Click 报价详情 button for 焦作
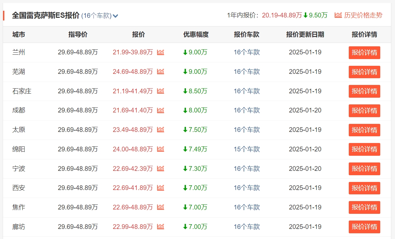The height and width of the screenshot is (239, 395). click(x=364, y=207)
